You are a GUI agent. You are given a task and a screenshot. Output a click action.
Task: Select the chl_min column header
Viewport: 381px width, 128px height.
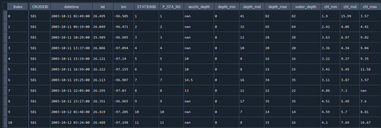330,7
